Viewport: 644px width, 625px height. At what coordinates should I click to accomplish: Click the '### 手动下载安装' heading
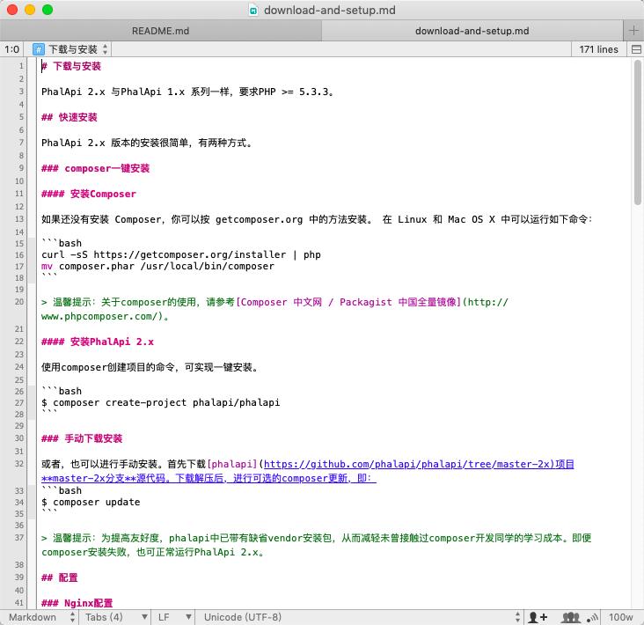pyautogui.click(x=82, y=438)
